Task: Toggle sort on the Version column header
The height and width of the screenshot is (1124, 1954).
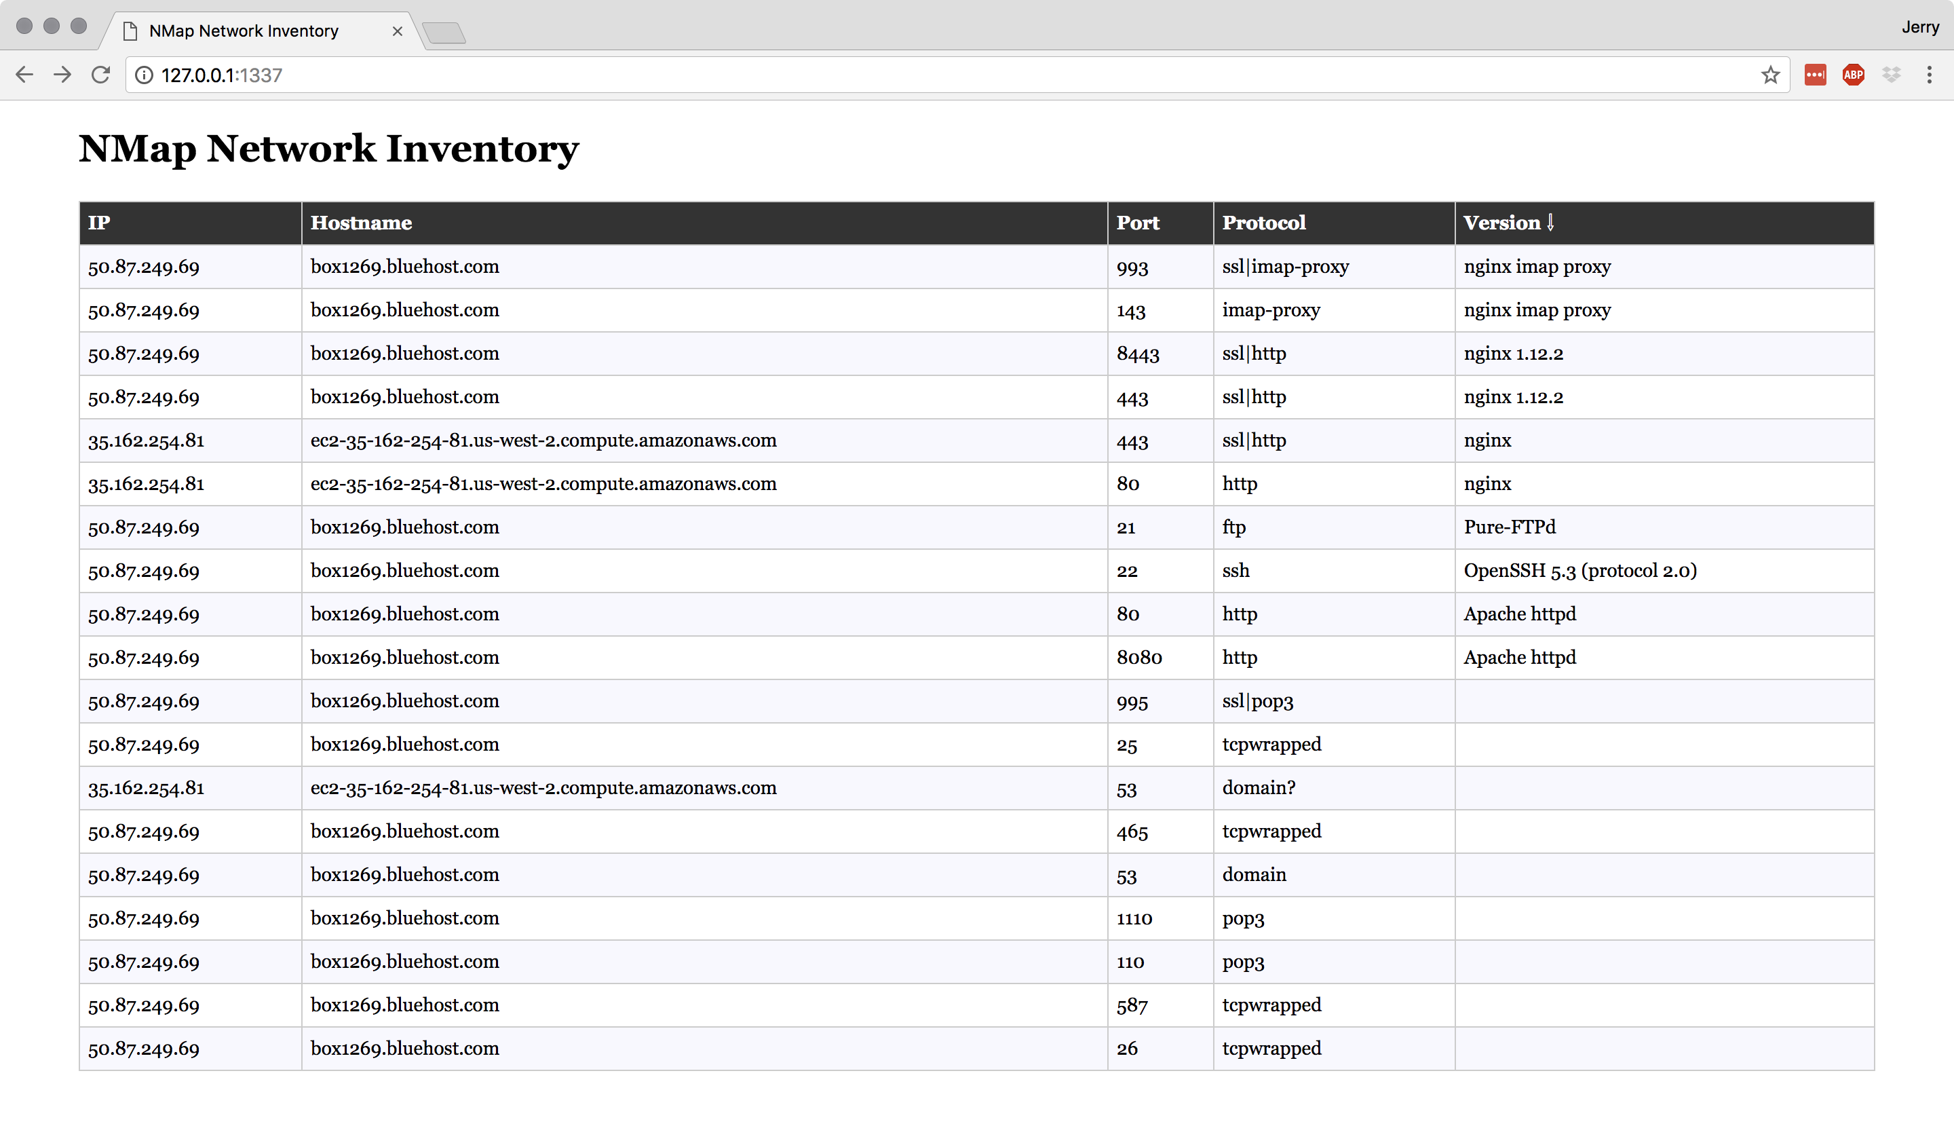Action: point(1508,223)
